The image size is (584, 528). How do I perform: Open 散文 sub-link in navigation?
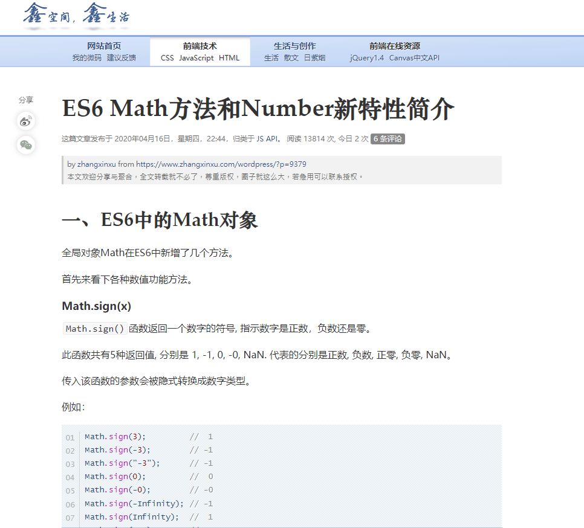[x=291, y=57]
